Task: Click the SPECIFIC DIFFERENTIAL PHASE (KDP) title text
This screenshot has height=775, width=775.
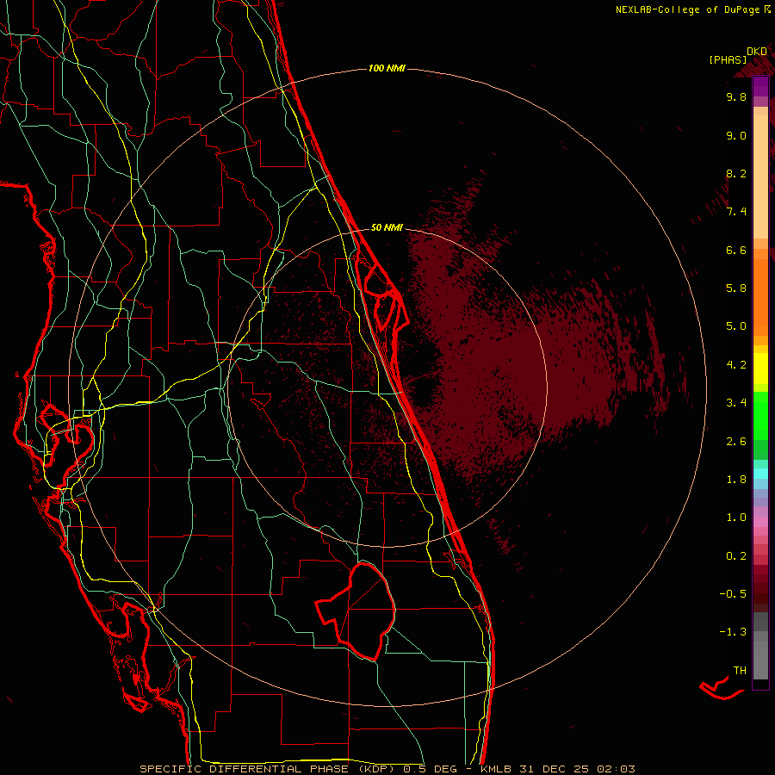Action: (x=267, y=769)
